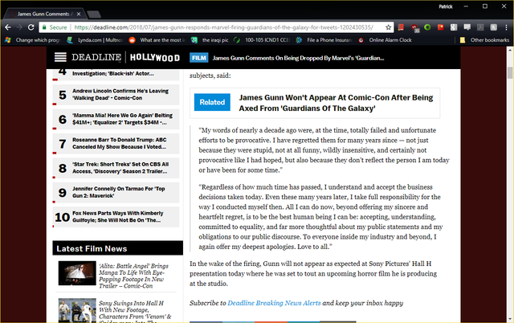Viewport: 514px width, 323px height.
Task: Open 'Sony Swings Into Hall H' article link
Action: coord(135,312)
